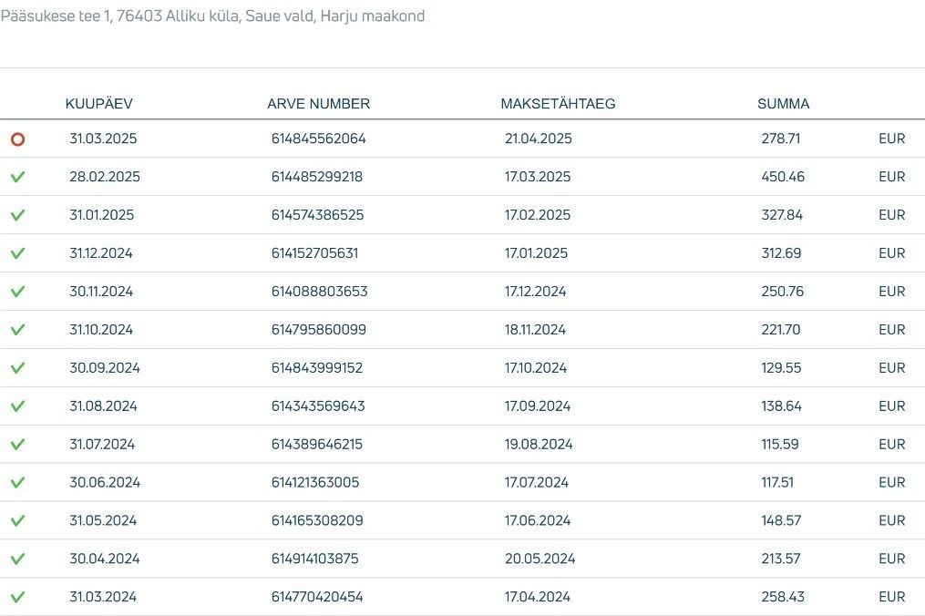925x616 pixels.
Task: Click the paid checkmark next to 31.01.2025
Action: click(17, 215)
